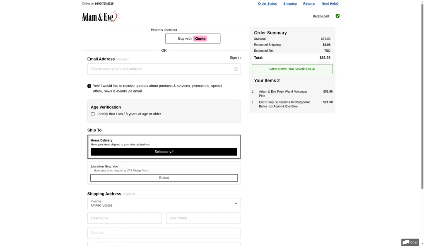Click the 'Your Items 2' heading
Viewport: 424px width, 246px height.
pos(267,81)
